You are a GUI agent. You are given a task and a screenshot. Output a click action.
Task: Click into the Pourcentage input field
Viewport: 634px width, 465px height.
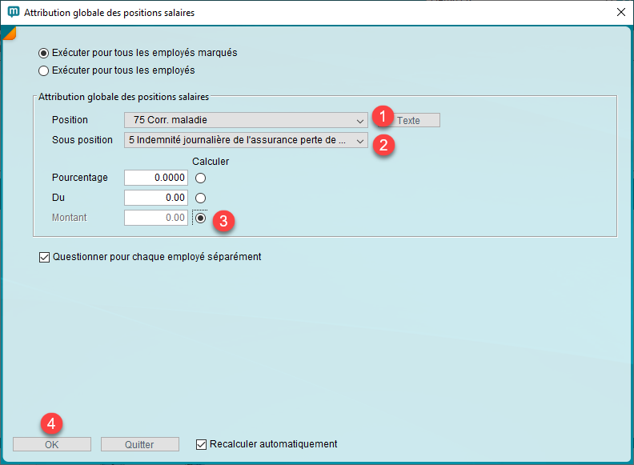pyautogui.click(x=156, y=178)
